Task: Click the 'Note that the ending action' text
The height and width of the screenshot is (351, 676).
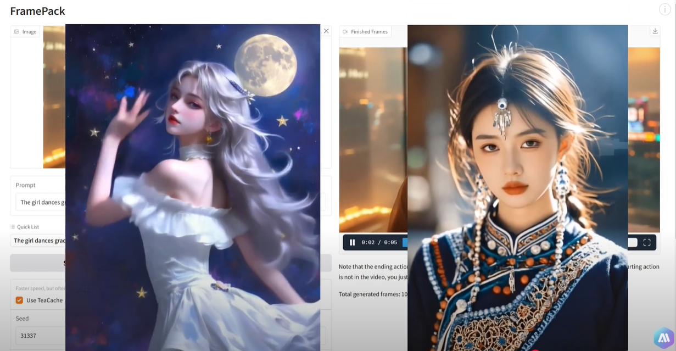Action: (x=373, y=267)
